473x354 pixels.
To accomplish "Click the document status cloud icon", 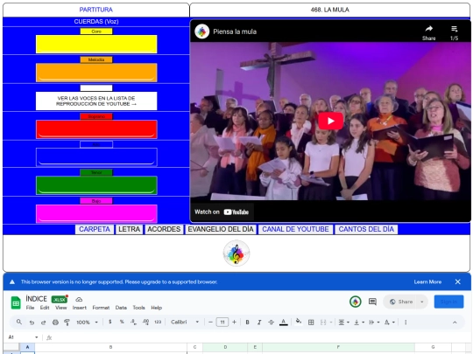I will (79, 299).
